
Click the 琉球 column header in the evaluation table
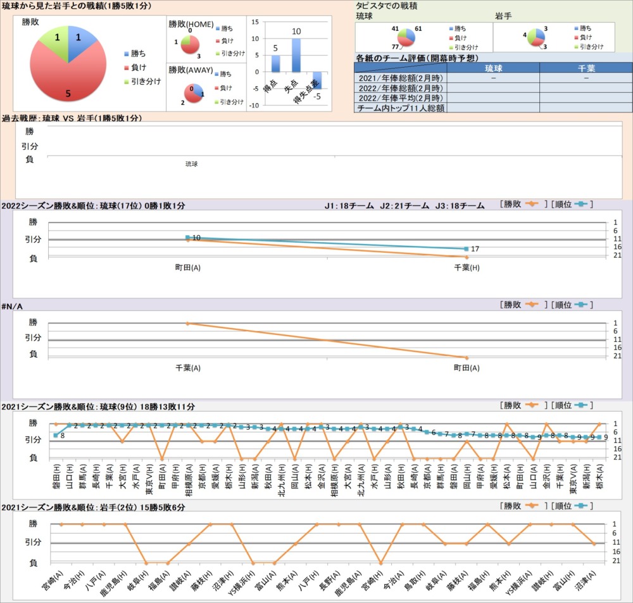(493, 68)
